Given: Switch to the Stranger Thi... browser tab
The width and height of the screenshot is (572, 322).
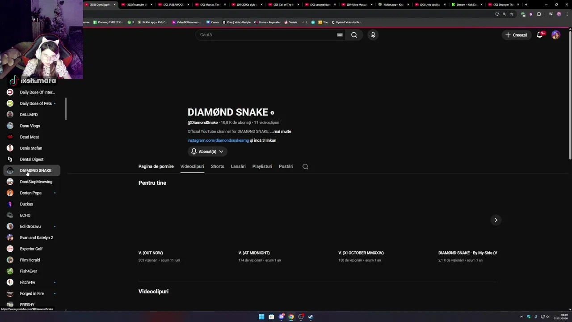Looking at the screenshot, I should [x=504, y=4].
